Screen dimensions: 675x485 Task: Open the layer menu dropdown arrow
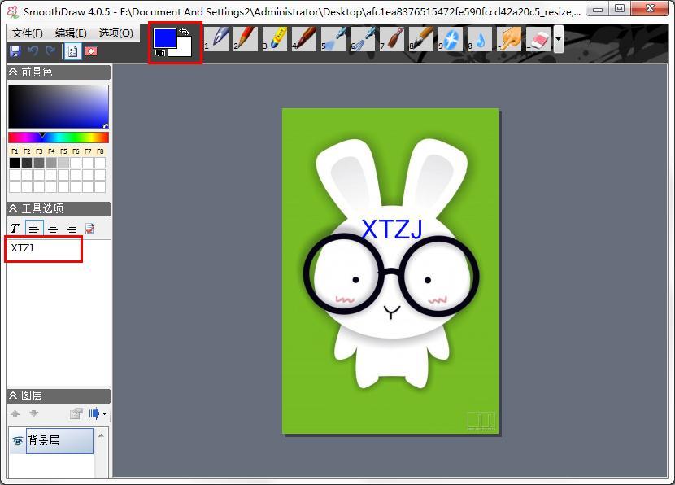coord(105,414)
